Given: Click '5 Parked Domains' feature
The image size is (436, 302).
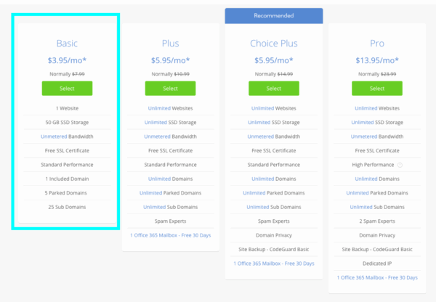Looking at the screenshot, I should pyautogui.click(x=66, y=193).
